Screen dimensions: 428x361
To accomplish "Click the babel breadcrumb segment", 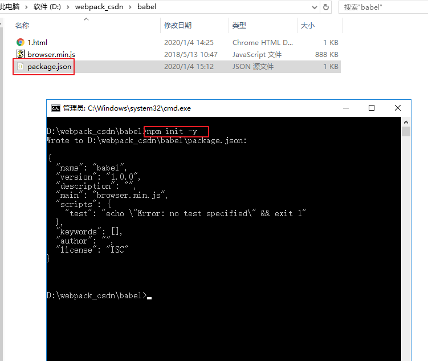I will [146, 7].
